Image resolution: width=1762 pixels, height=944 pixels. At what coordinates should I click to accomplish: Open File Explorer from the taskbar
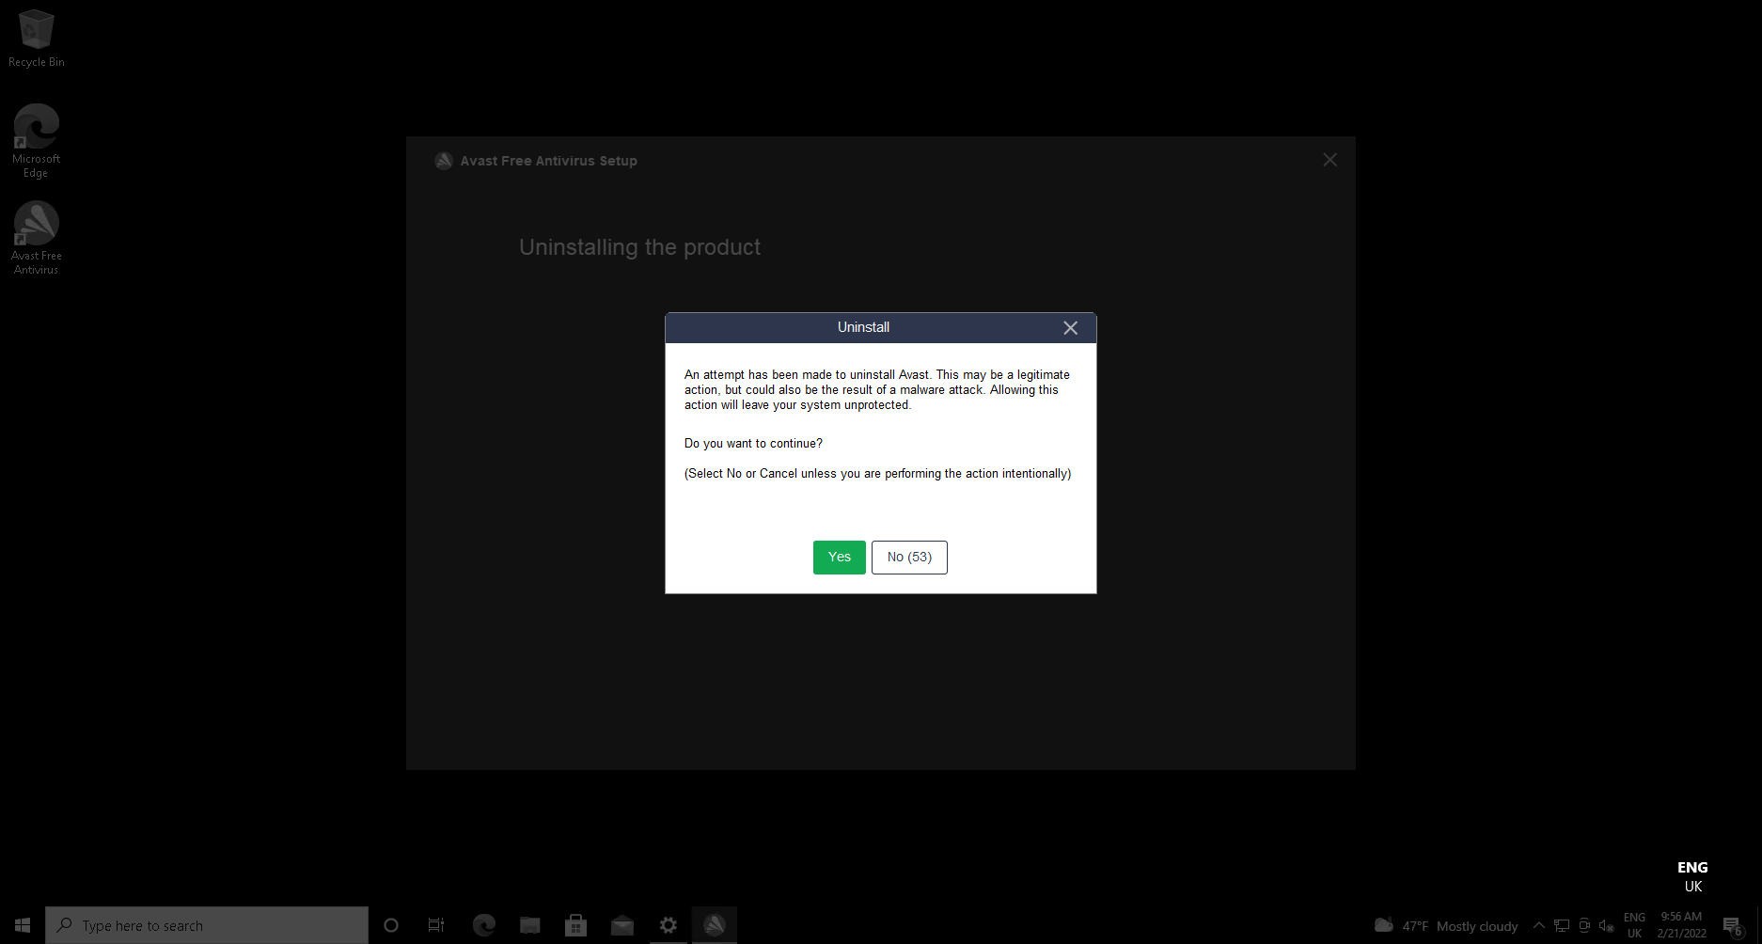(530, 925)
